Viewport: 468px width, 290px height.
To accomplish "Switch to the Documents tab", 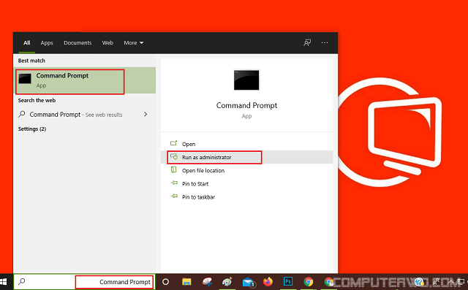I will tap(78, 43).
